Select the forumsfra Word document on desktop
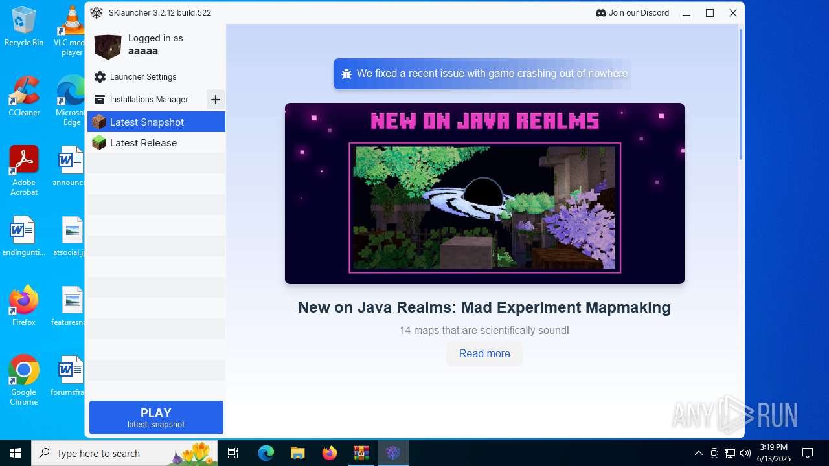Image resolution: width=829 pixels, height=466 pixels. click(69, 377)
